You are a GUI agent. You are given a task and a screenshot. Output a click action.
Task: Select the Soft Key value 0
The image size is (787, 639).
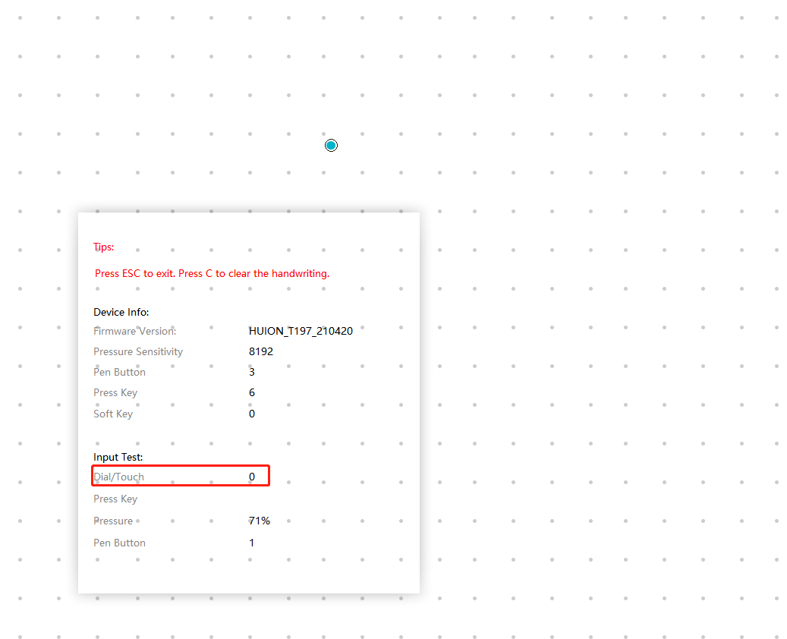click(252, 414)
